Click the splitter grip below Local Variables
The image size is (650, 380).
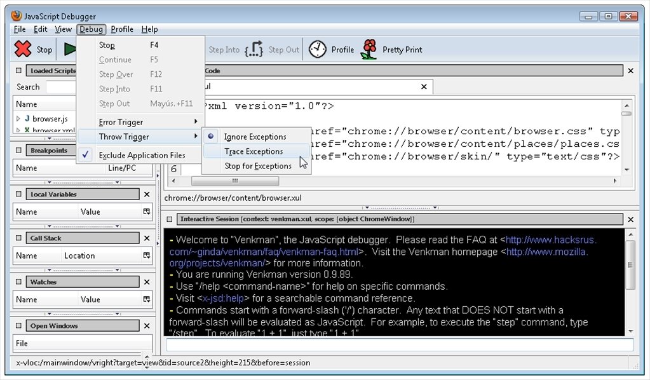click(83, 226)
